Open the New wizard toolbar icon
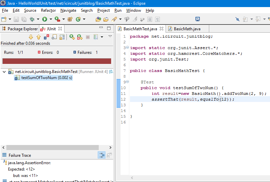Viewport: 270px width, 182px height. tap(4, 19)
